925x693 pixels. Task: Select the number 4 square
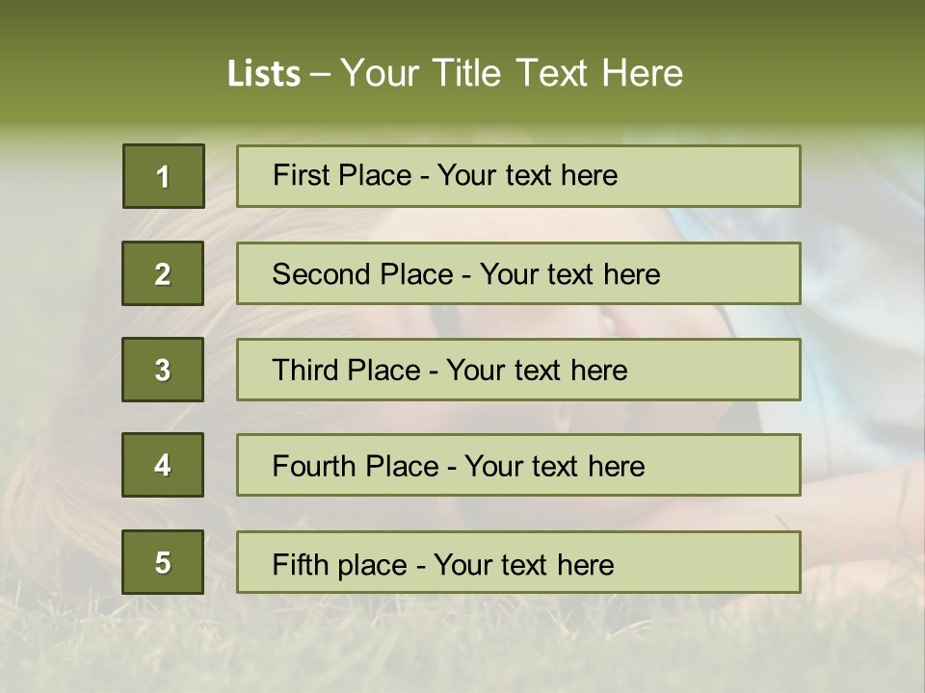pos(163,465)
